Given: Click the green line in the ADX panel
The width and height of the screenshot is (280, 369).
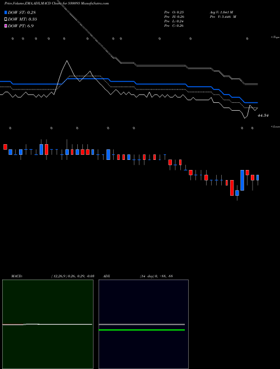Looking at the screenshot, I should pos(142,330).
